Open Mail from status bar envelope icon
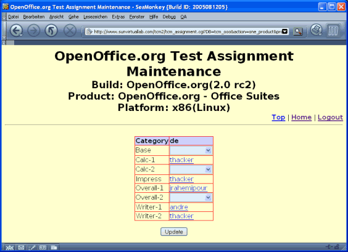Image resolution: width=348 pixels, height=252 pixels. tap(21, 247)
